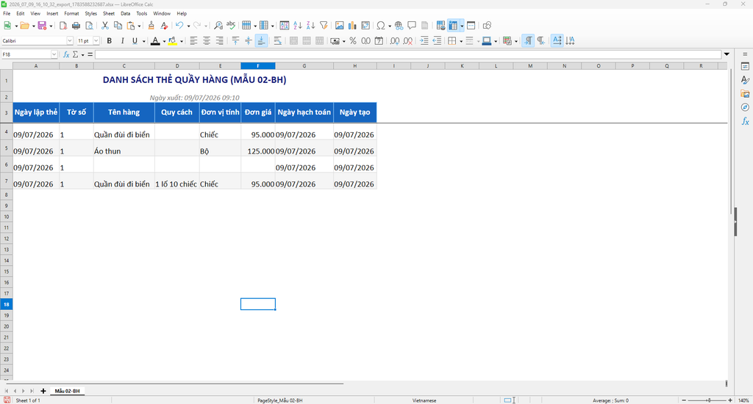The image size is (753, 404).
Task: Increase cell indent
Action: [x=424, y=41]
